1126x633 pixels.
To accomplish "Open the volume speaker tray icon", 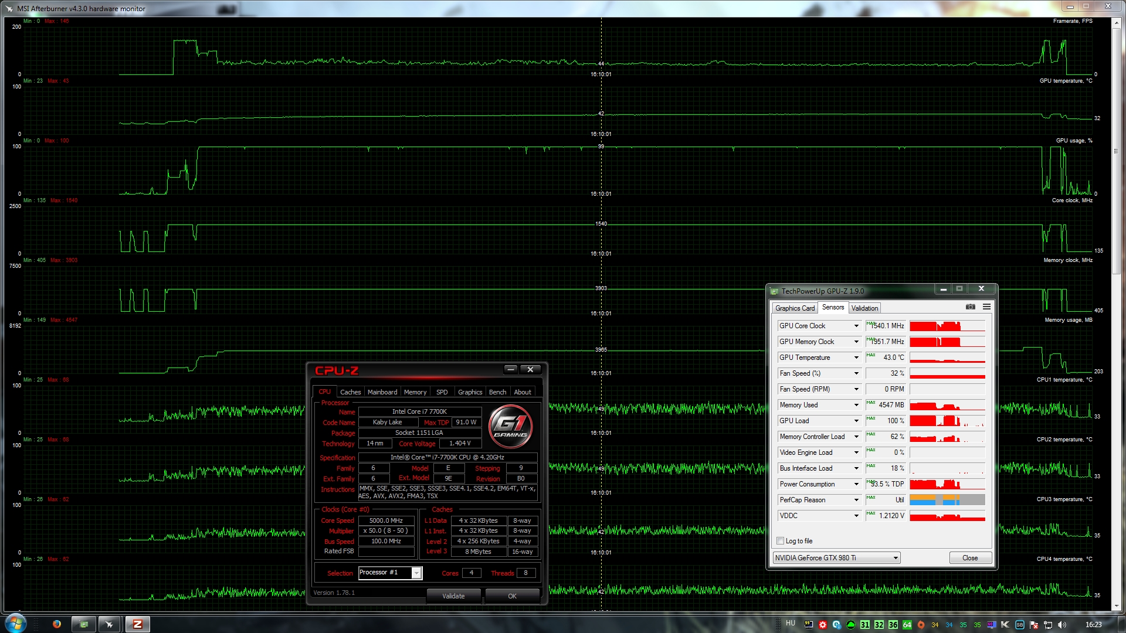I will point(1062,625).
